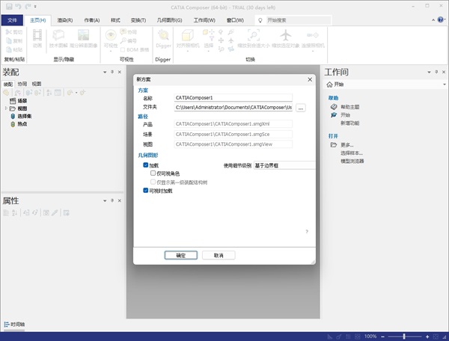This screenshot has width=449, height=341.
Task: Click the 剪切 (cut) scissors icon
Action: click(x=9, y=32)
